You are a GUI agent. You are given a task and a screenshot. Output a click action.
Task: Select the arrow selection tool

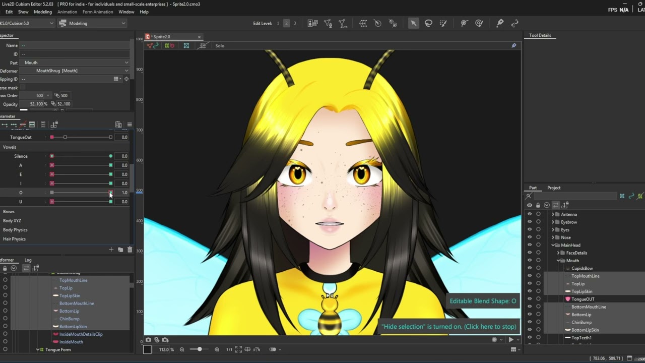pyautogui.click(x=413, y=23)
